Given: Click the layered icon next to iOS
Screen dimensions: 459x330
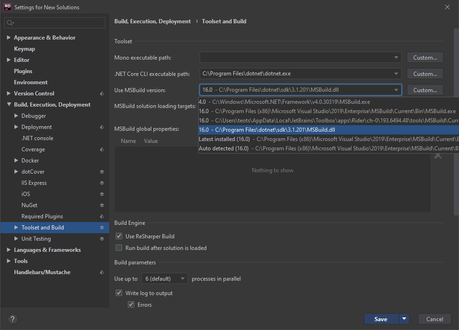Looking at the screenshot, I should 102,194.
